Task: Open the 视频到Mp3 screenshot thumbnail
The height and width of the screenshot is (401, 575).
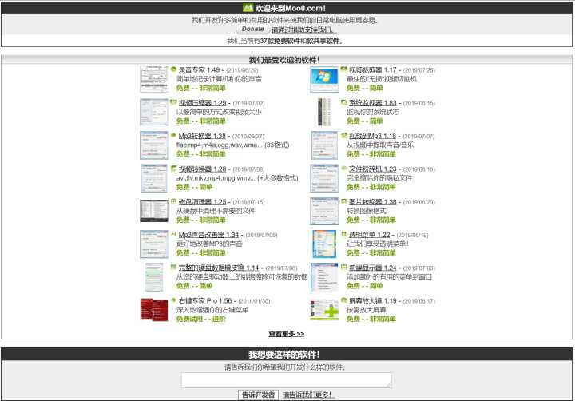Action: (324, 145)
